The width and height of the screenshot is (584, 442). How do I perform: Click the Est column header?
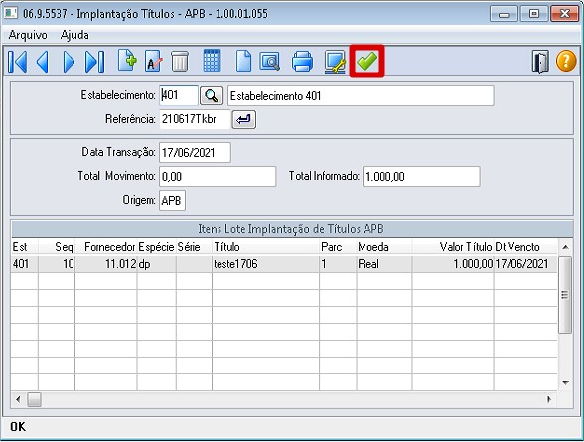click(x=25, y=247)
